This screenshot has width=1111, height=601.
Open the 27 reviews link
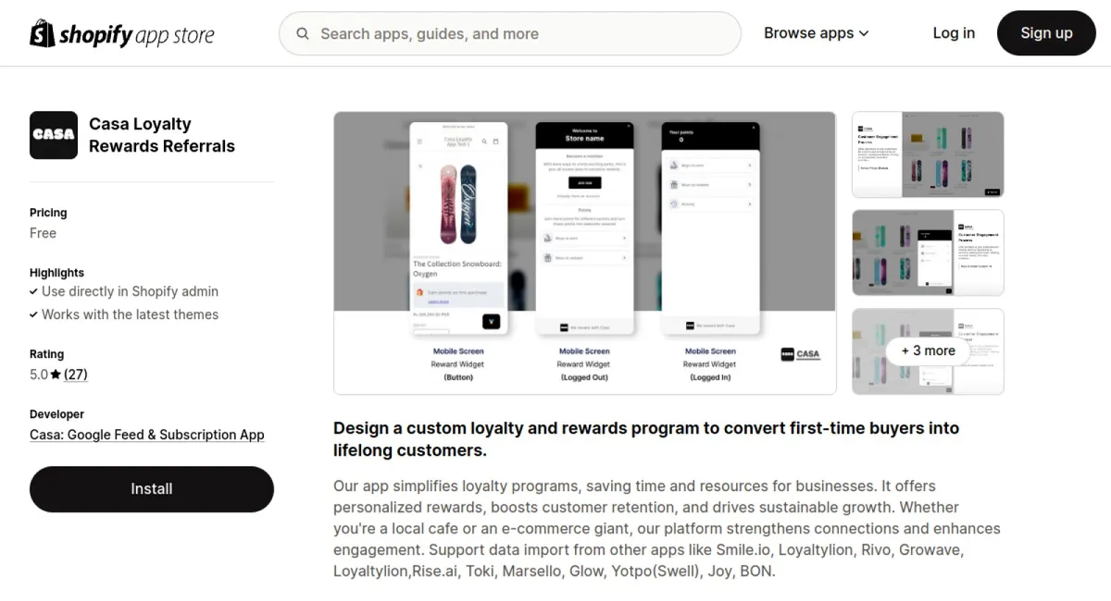pos(76,374)
